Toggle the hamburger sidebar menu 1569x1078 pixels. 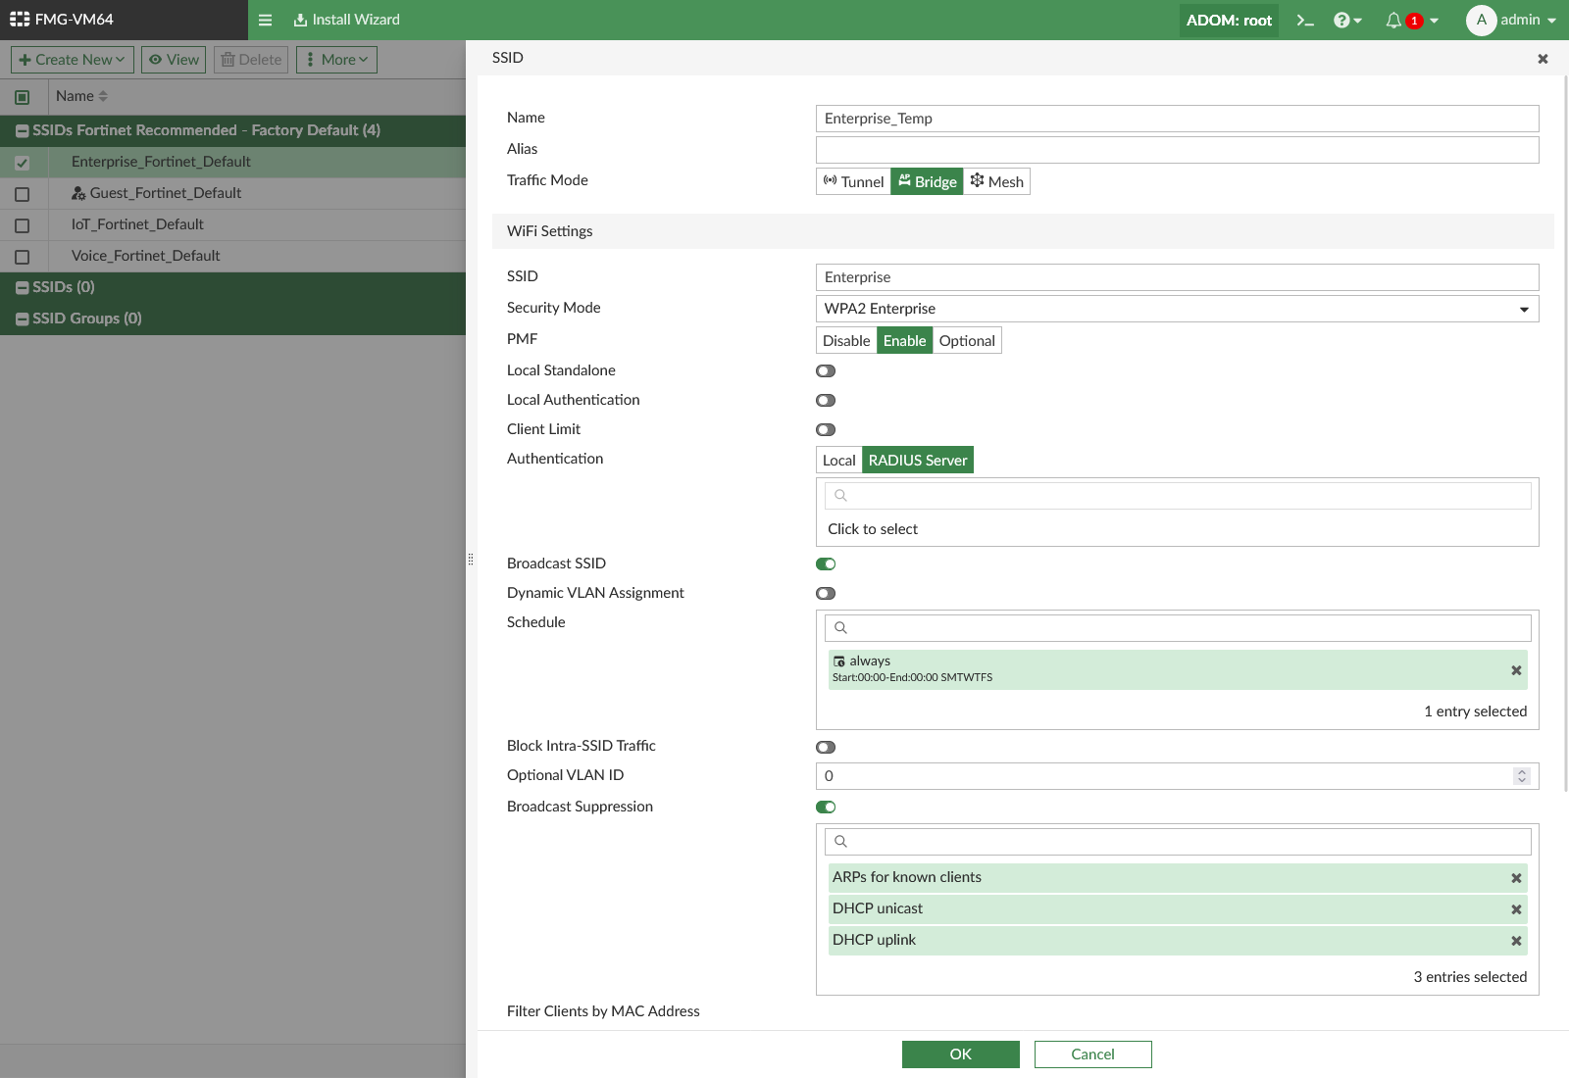pyautogui.click(x=265, y=20)
